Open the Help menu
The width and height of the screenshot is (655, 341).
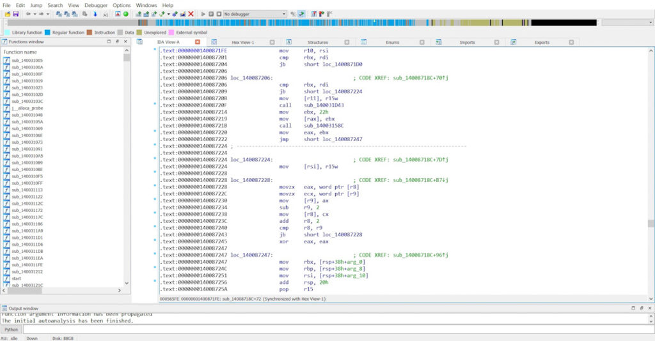168,5
